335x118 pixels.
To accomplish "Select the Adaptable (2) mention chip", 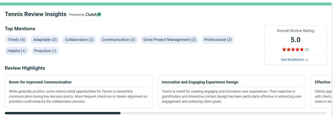I will point(45,40).
